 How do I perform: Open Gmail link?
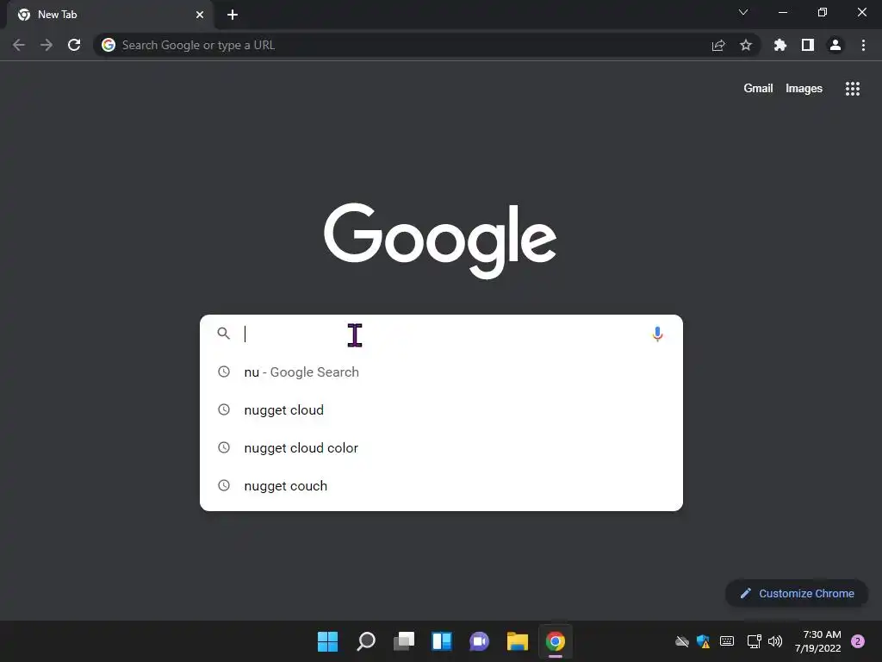pyautogui.click(x=758, y=89)
